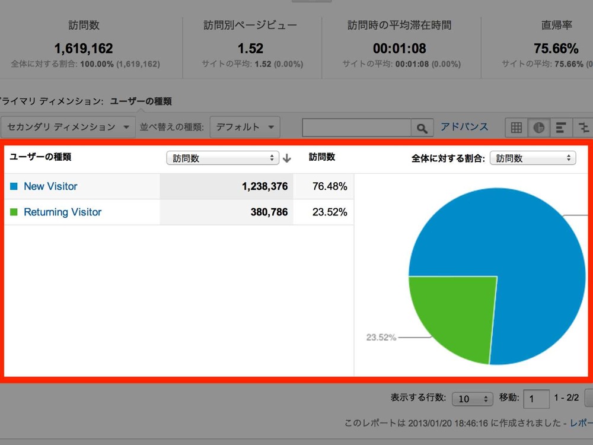Screen dimensions: 593x445
Task: Click the 訪問数 column header text
Action: tap(322, 157)
